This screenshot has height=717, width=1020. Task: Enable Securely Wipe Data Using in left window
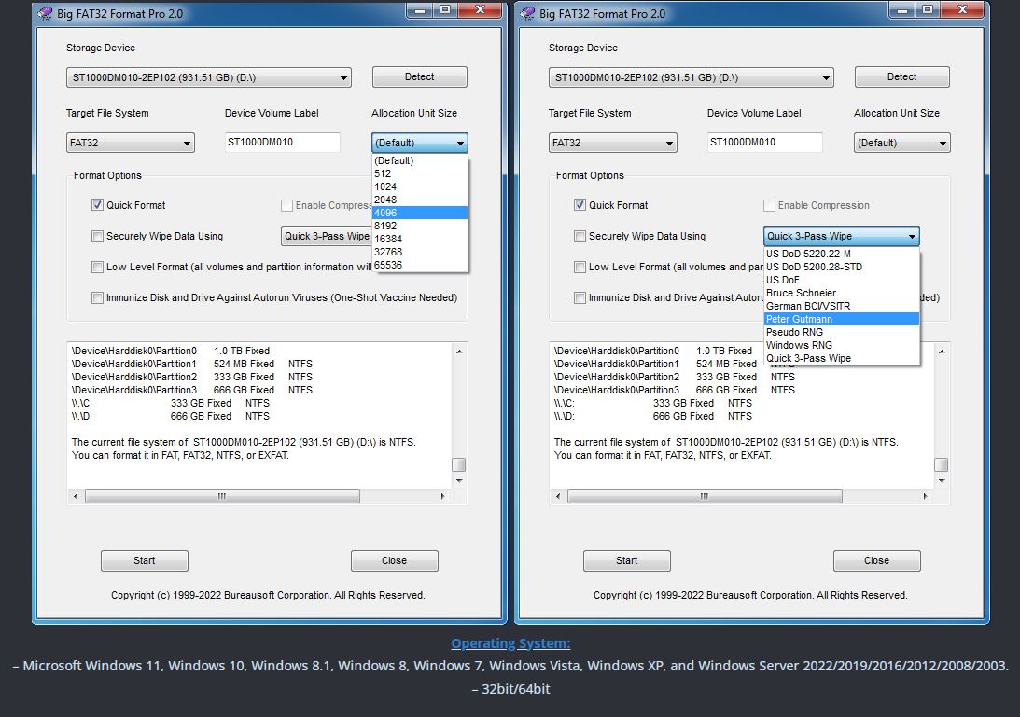pos(97,236)
